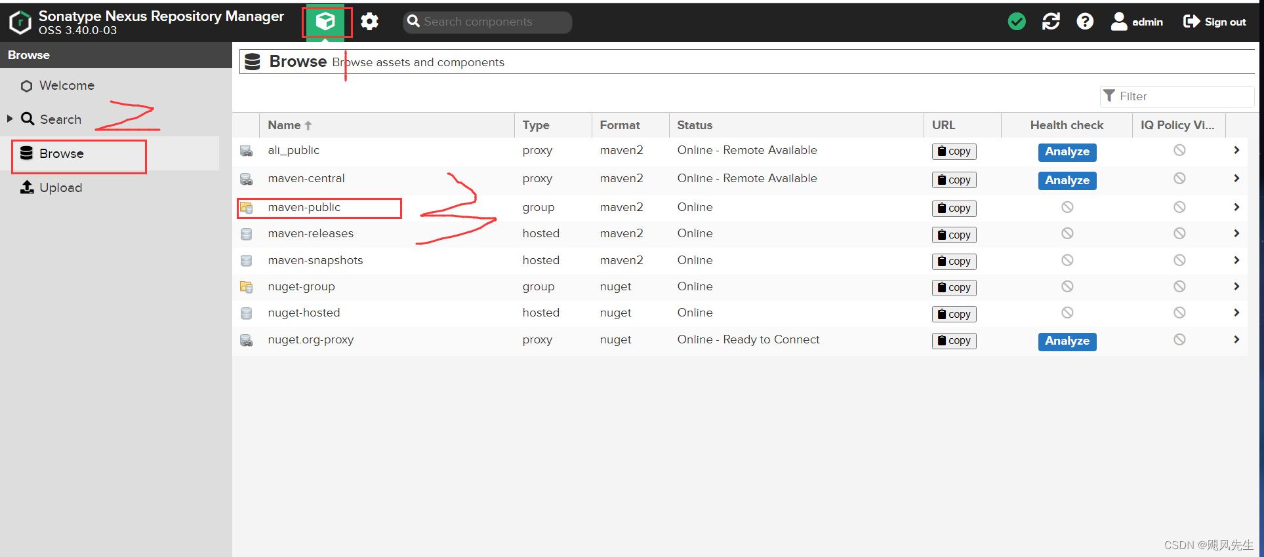Viewport: 1264px width, 557px height.
Task: Check system status green checkmark icon
Action: click(1017, 22)
